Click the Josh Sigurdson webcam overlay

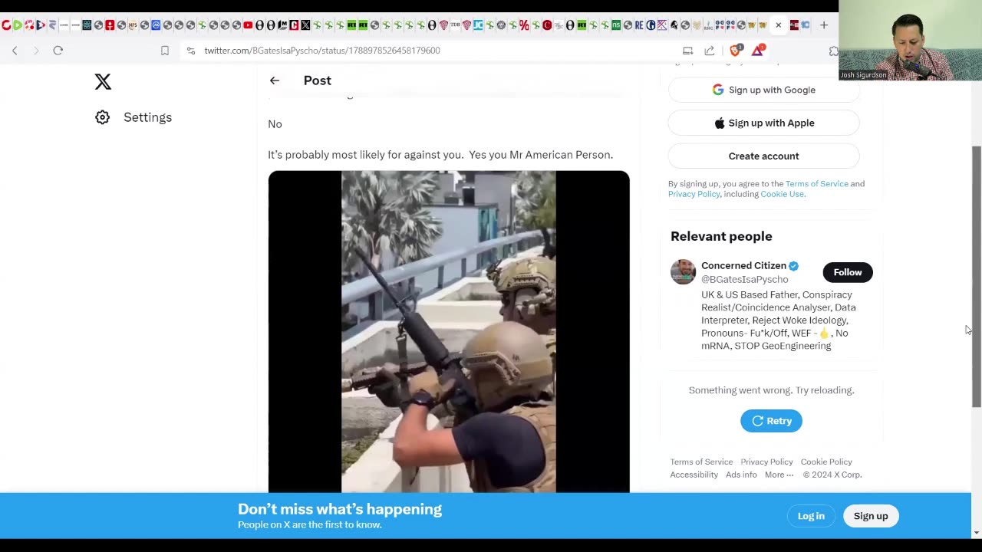pos(910,40)
